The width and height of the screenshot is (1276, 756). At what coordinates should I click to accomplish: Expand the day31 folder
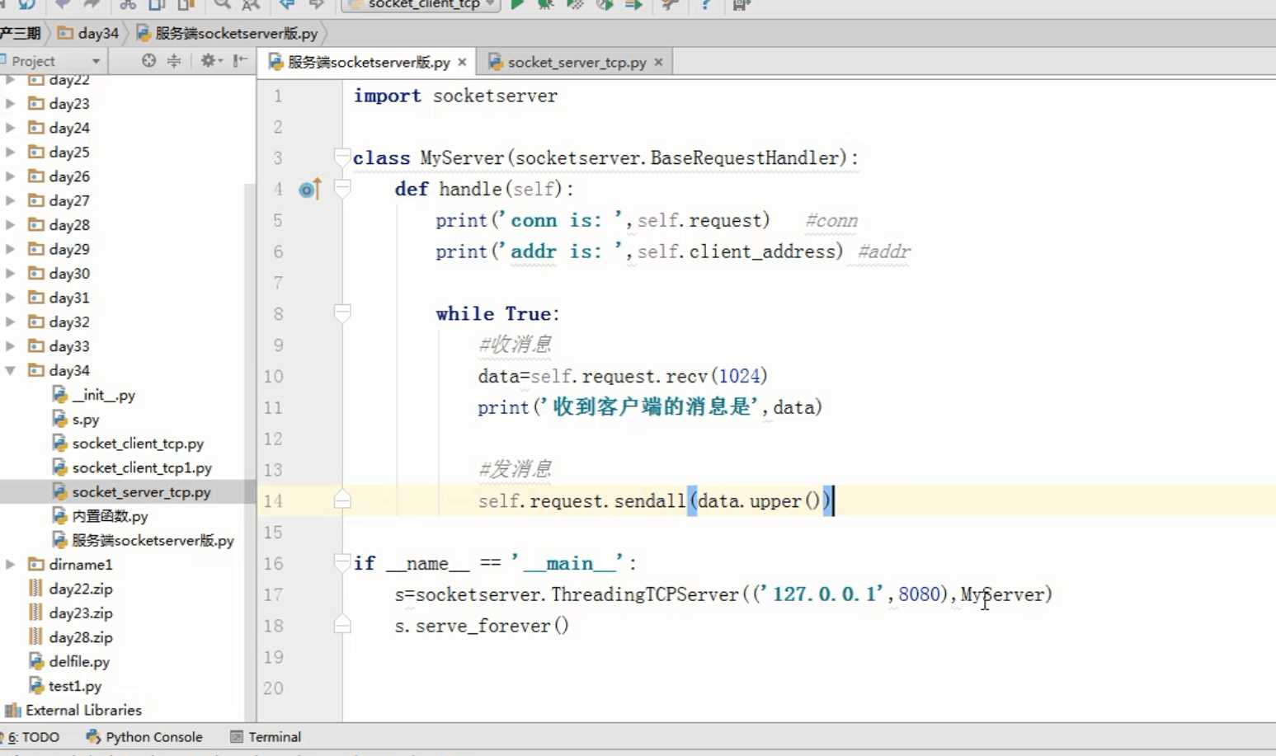[10, 298]
